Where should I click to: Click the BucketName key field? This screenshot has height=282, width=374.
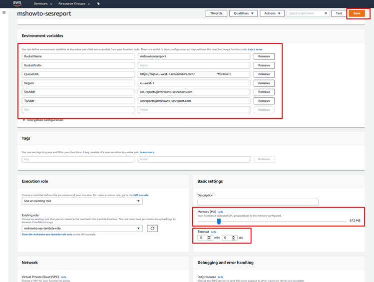(78, 56)
